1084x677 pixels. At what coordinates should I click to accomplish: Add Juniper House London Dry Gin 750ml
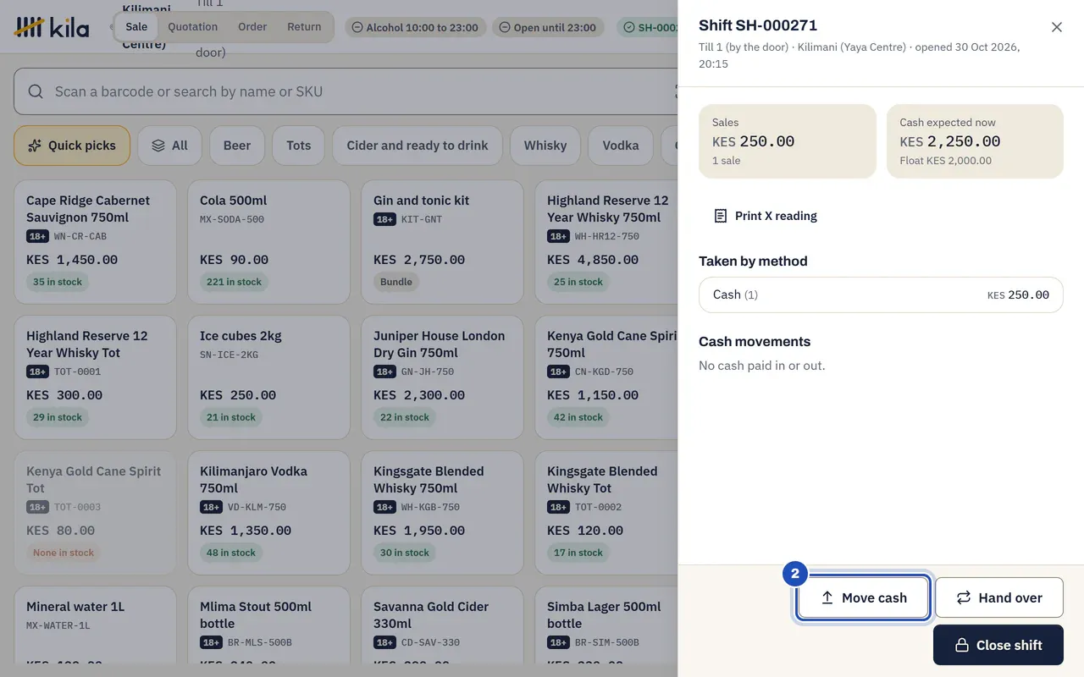coord(442,377)
